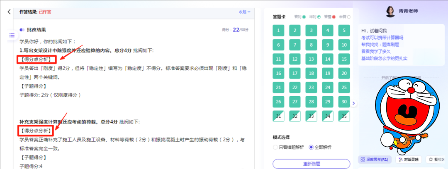This screenshot has width=448, height=169.
Task: Go to question 35 tile
Action: tap(344, 117)
